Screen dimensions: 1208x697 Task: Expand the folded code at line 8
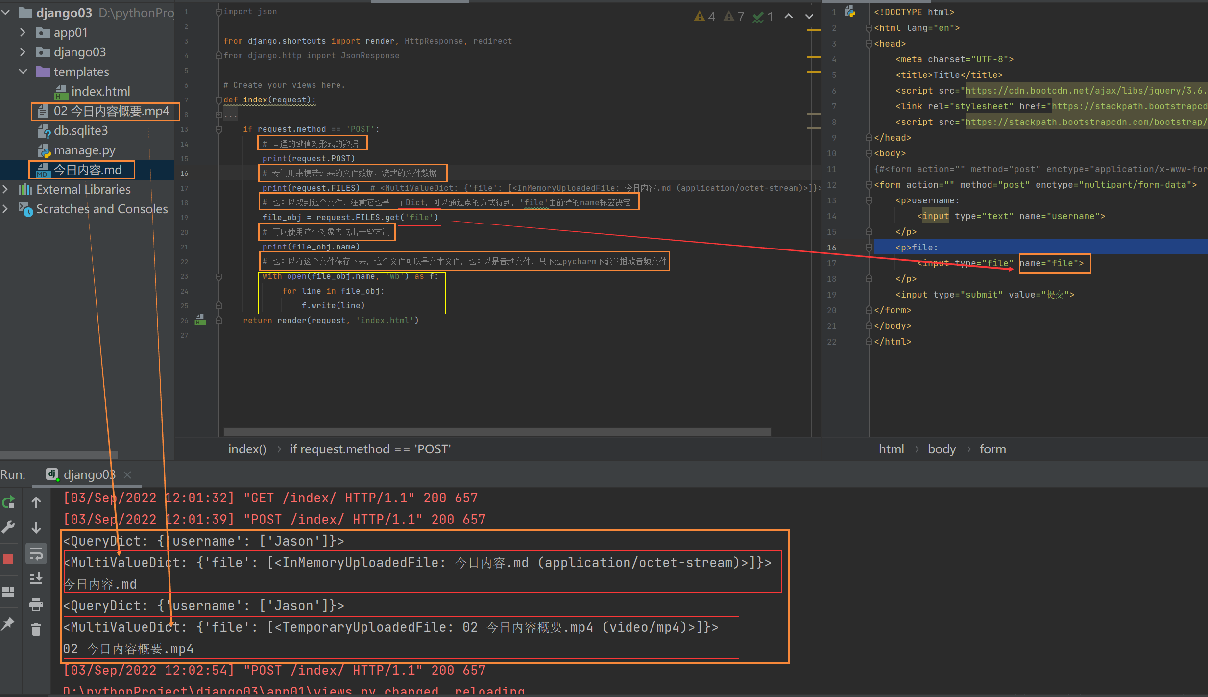pos(219,115)
